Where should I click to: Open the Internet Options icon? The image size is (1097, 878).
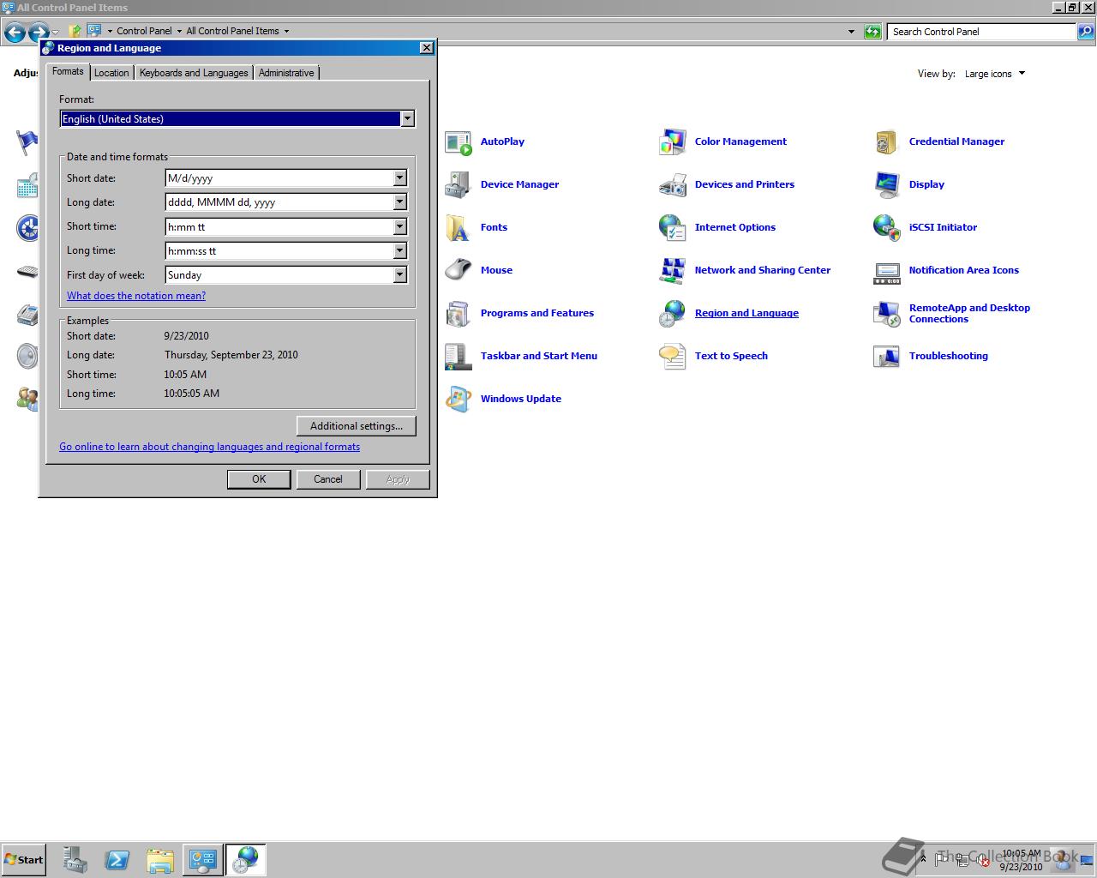point(673,228)
